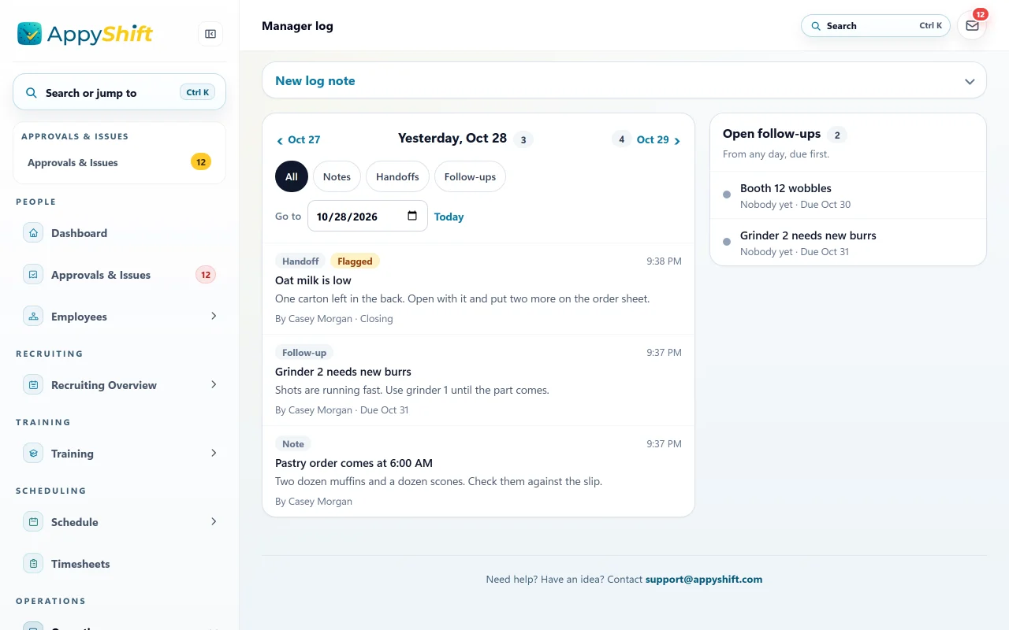Expand the Employees submenu

[214, 316]
